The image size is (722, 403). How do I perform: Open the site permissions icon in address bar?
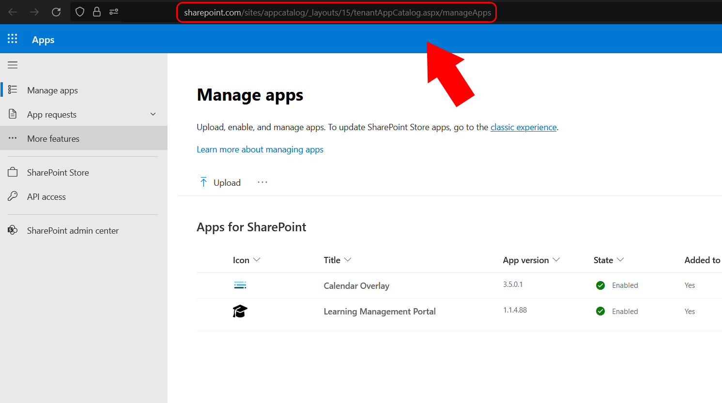[114, 12]
